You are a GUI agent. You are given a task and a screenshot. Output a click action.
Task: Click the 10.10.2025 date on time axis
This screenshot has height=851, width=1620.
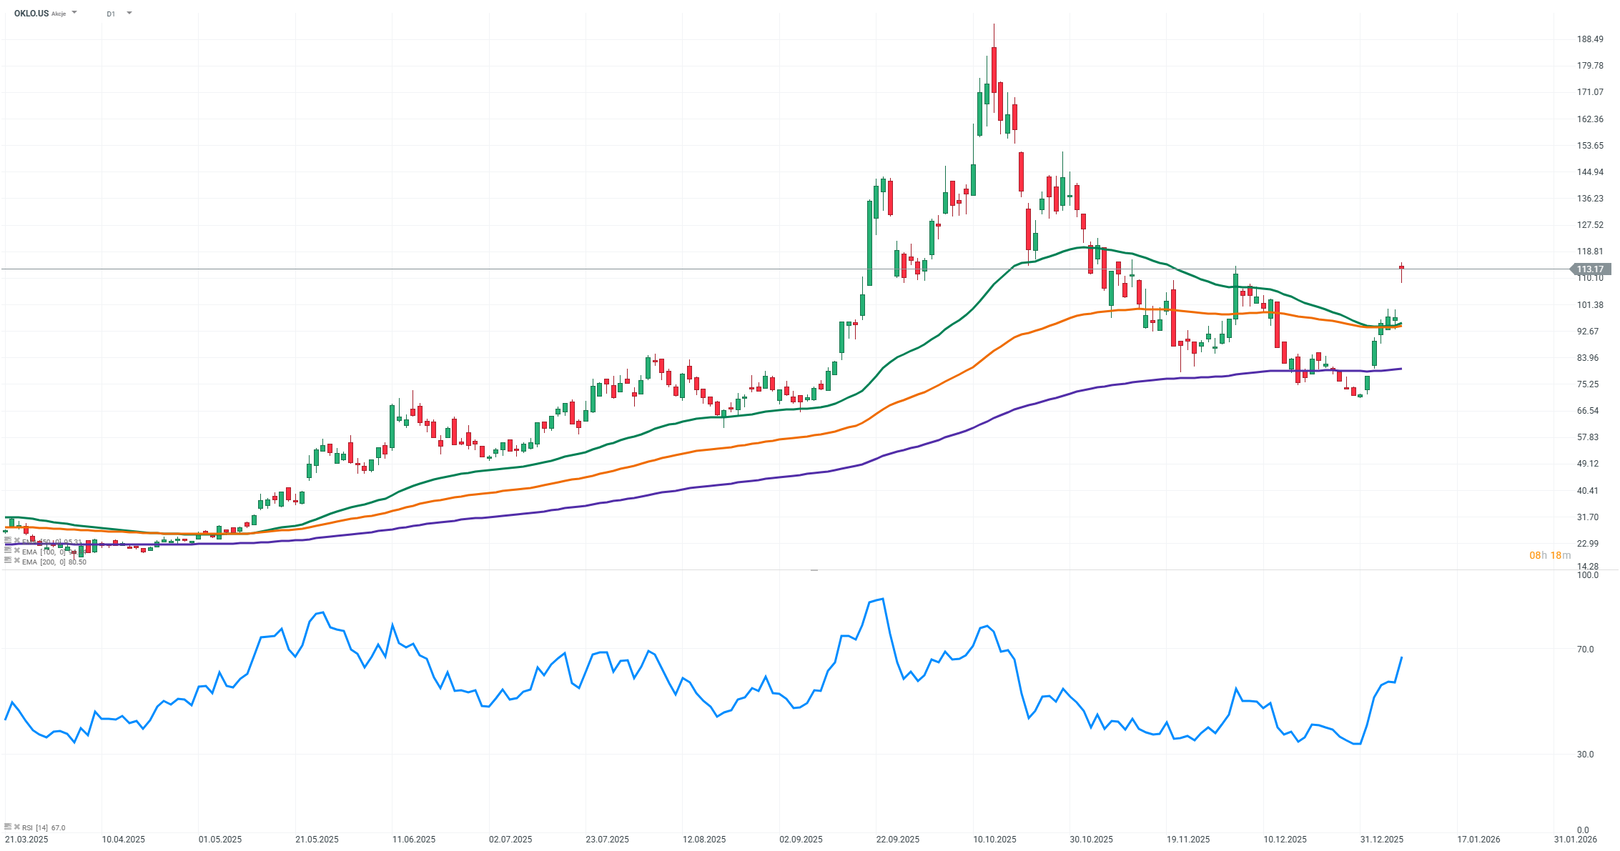click(994, 840)
